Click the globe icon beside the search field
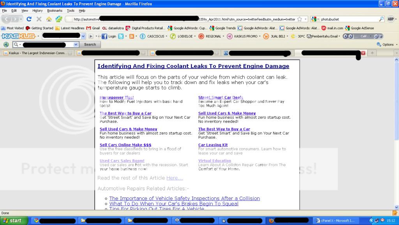The width and height of the screenshot is (399, 225). click(6, 44)
